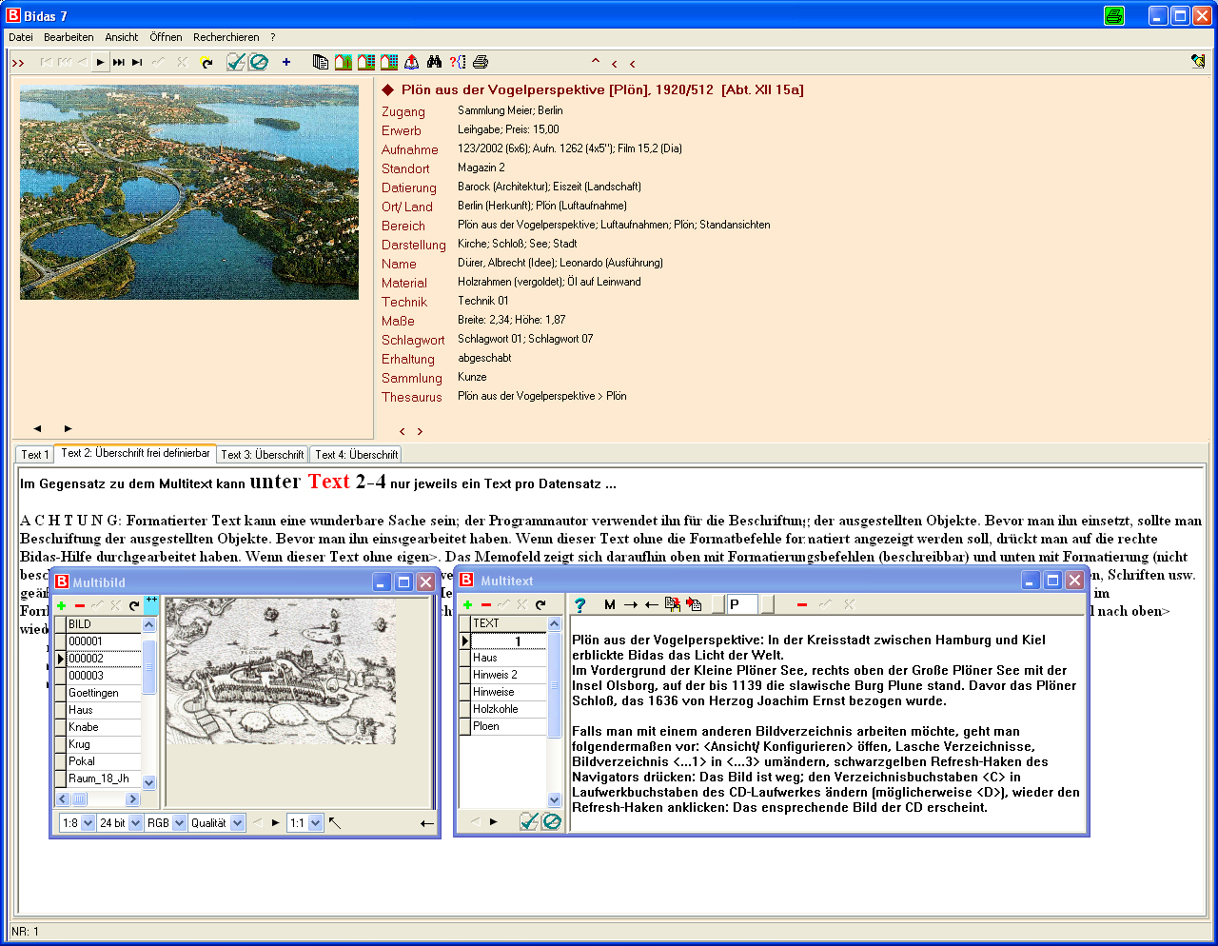Click the aerial Plön photo thumbnail
The width and height of the screenshot is (1218, 946).
pos(189,192)
